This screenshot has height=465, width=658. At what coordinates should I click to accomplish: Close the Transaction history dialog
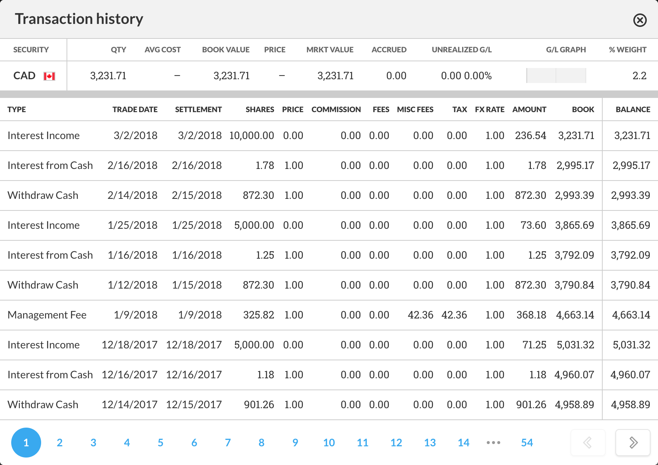pos(640,20)
